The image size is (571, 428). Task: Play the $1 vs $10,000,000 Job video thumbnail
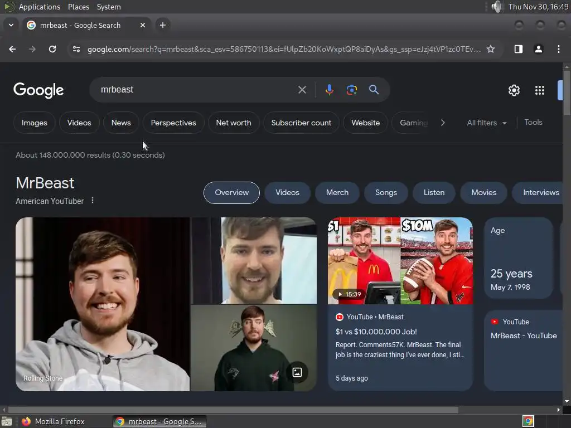click(400, 261)
